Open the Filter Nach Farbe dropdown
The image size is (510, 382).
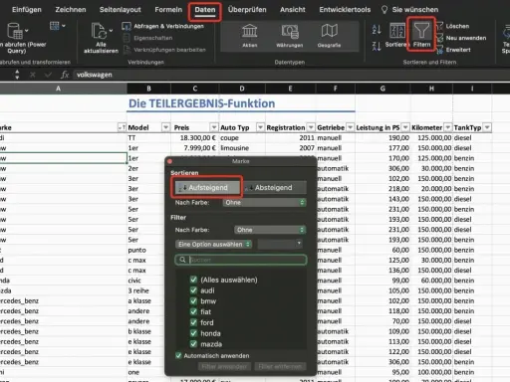coord(270,230)
